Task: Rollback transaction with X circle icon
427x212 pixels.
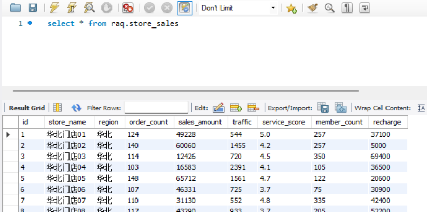Action: coord(167,8)
